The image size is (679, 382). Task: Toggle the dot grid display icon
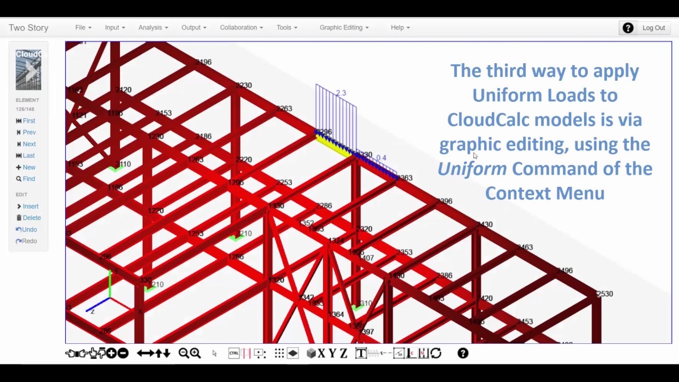279,353
